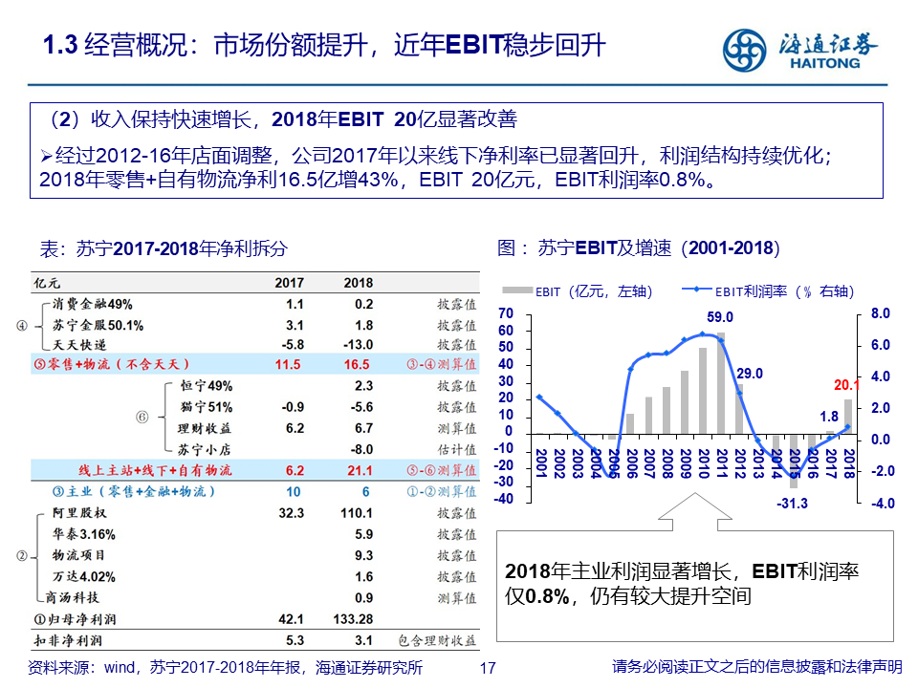This screenshot has height=688, width=918.
Task: Click the blue EBIT利润率 legend line marker
Action: tap(697, 289)
